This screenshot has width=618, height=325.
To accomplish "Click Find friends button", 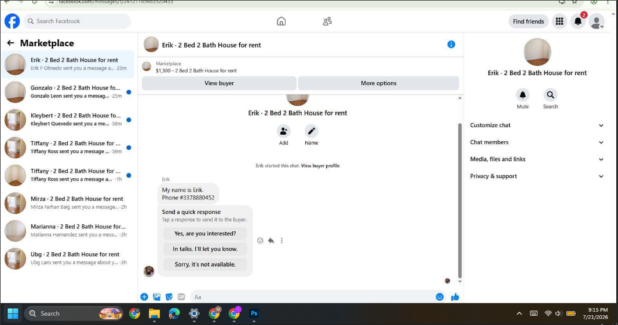I will click(528, 21).
